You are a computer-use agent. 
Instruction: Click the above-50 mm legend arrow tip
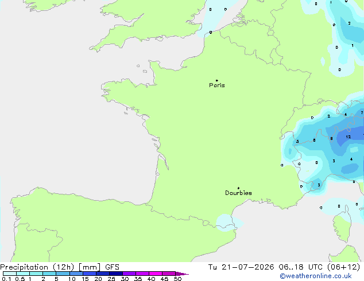click(182, 274)
